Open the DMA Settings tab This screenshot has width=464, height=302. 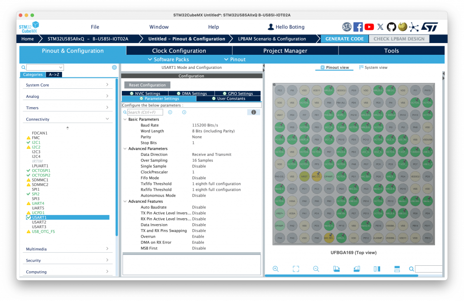[x=192, y=93]
